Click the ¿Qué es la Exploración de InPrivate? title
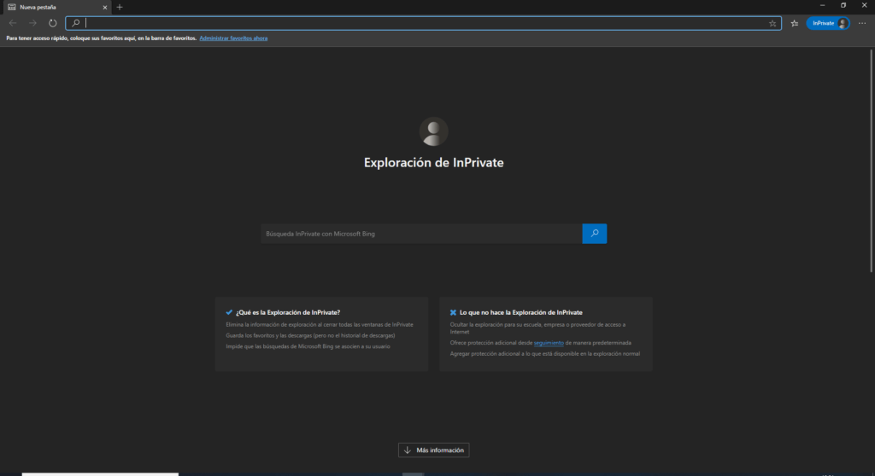The height and width of the screenshot is (476, 875). (x=288, y=313)
